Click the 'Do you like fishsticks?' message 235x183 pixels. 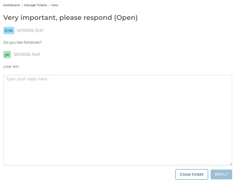click(x=22, y=43)
